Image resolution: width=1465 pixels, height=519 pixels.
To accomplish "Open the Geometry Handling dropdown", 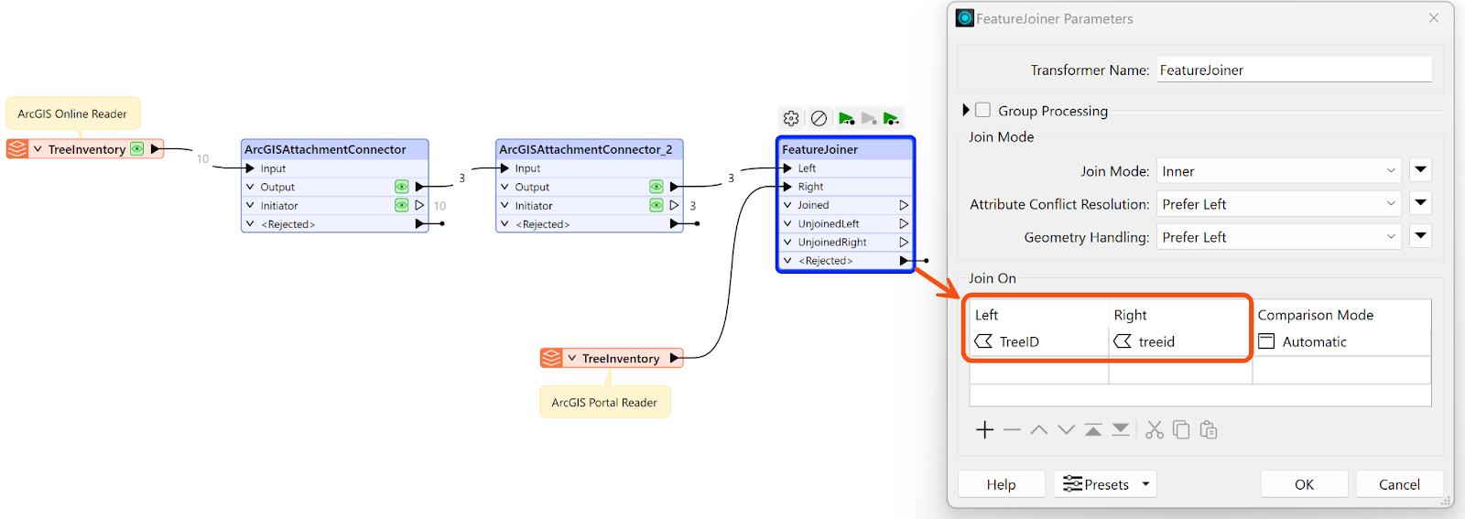I will coord(1279,237).
